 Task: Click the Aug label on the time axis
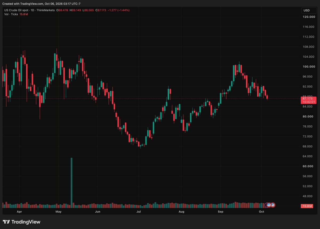181,212
